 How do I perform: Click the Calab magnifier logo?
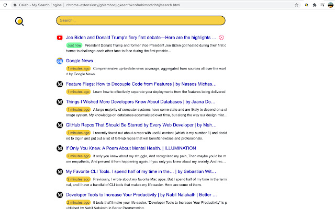coord(19,21)
